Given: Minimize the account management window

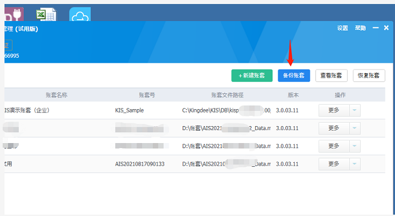Looking at the screenshot, I should pyautogui.click(x=376, y=28).
